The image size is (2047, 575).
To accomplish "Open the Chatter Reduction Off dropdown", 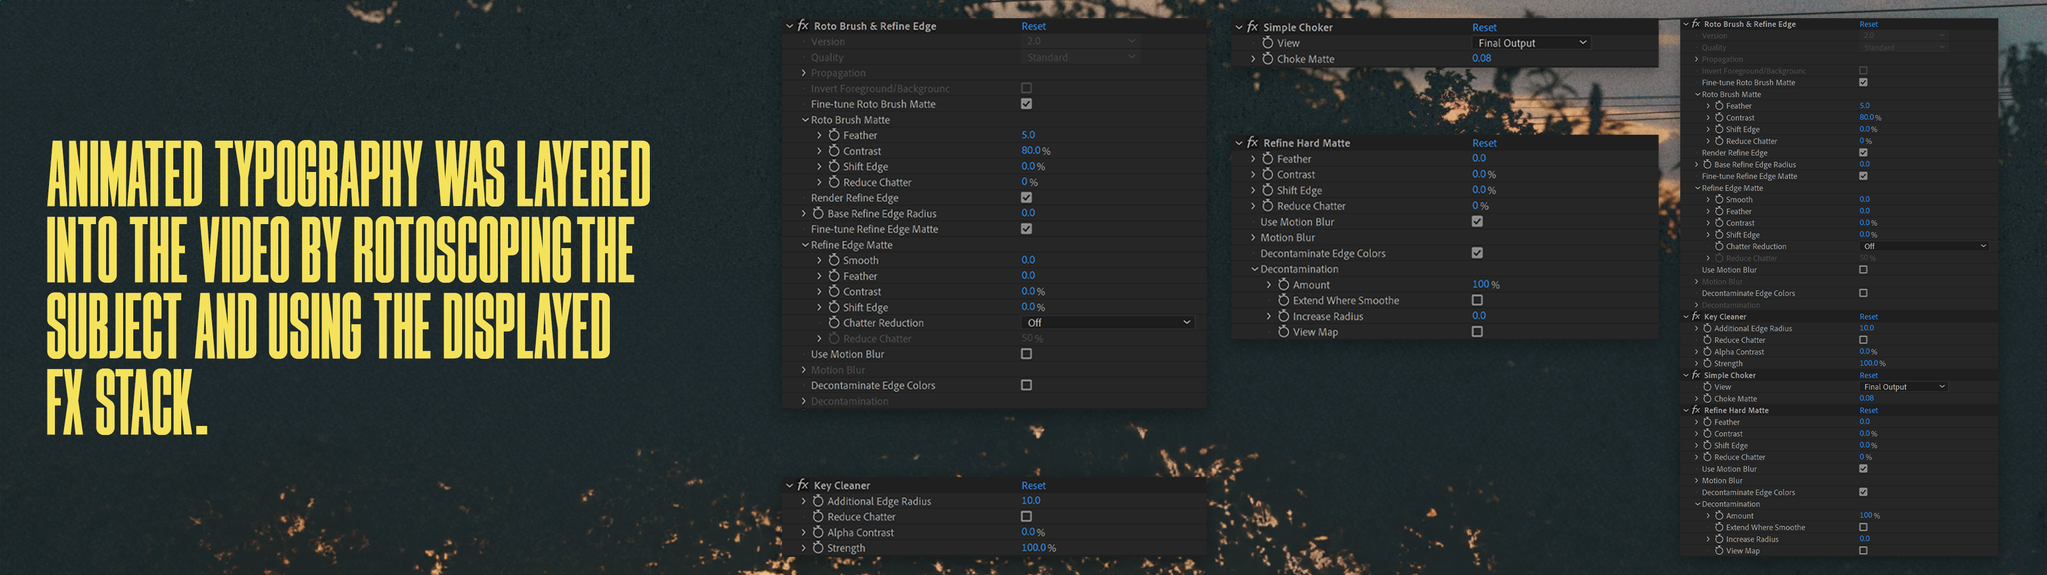I will click(x=1108, y=323).
